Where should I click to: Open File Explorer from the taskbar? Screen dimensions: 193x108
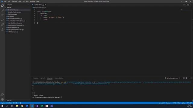pyautogui.click(x=17, y=106)
